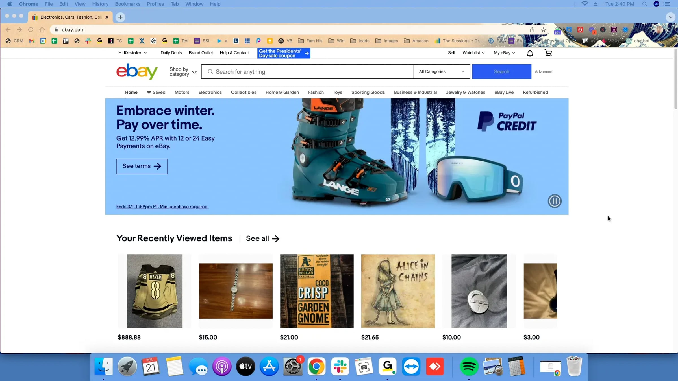Open System Preferences in the dock

pos(293,367)
